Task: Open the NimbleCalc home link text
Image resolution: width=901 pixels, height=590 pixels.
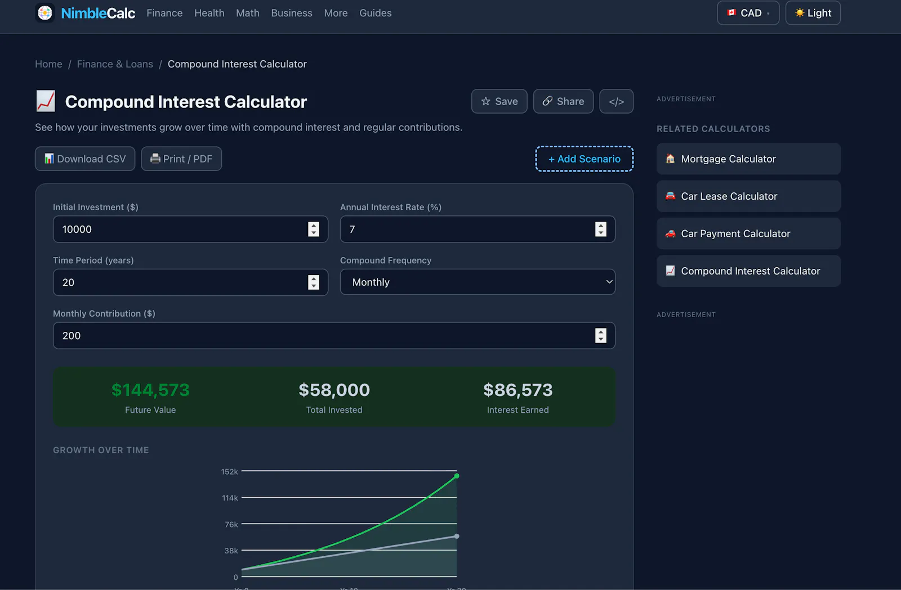Action: tap(98, 13)
